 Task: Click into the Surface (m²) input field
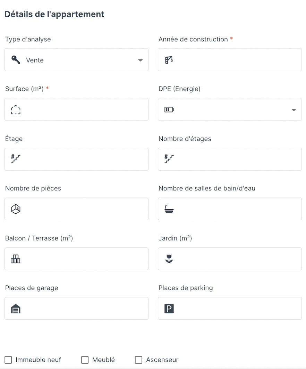pos(76,109)
